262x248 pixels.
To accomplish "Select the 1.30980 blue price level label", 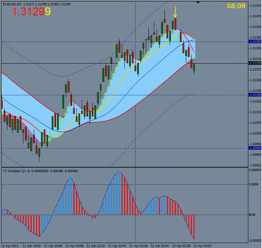I will click(255, 148).
